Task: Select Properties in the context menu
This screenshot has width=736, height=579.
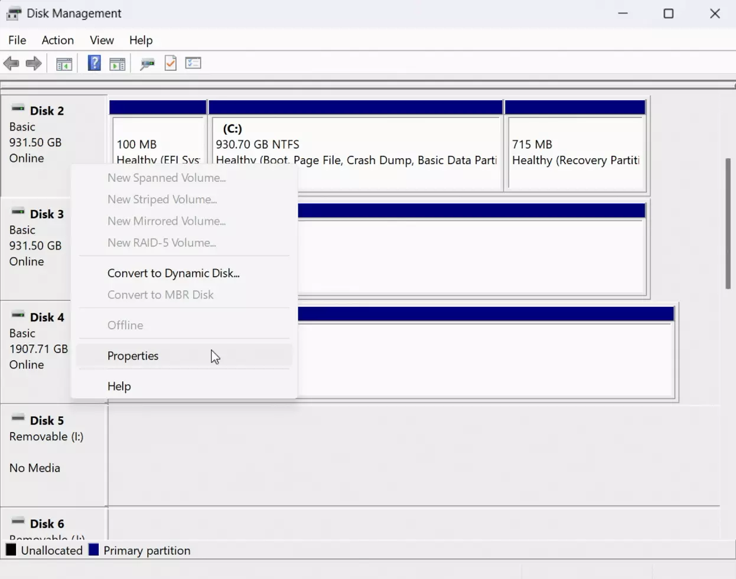Action: click(x=133, y=356)
